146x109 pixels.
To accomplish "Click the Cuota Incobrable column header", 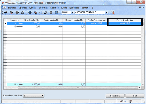I will [51, 20].
